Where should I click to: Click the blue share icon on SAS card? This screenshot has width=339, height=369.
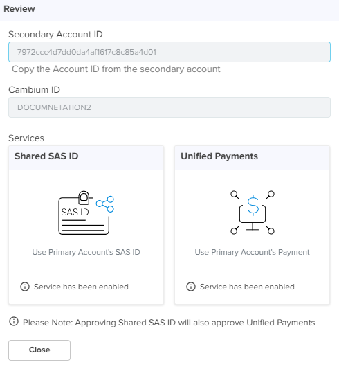[105, 204]
